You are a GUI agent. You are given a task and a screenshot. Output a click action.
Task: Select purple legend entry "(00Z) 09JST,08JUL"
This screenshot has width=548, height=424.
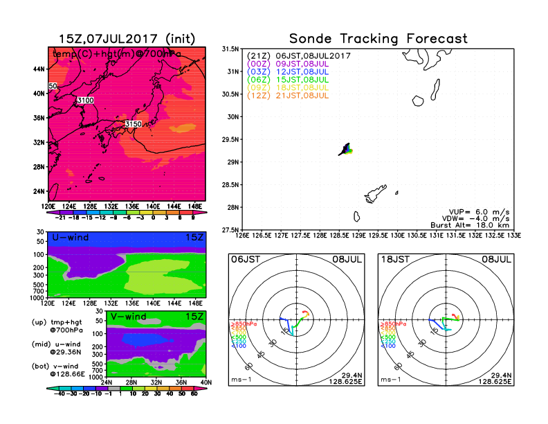pyautogui.click(x=288, y=64)
